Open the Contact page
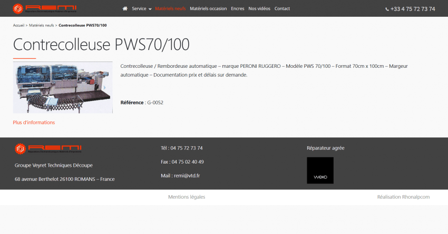The width and height of the screenshot is (448, 234). tap(282, 8)
